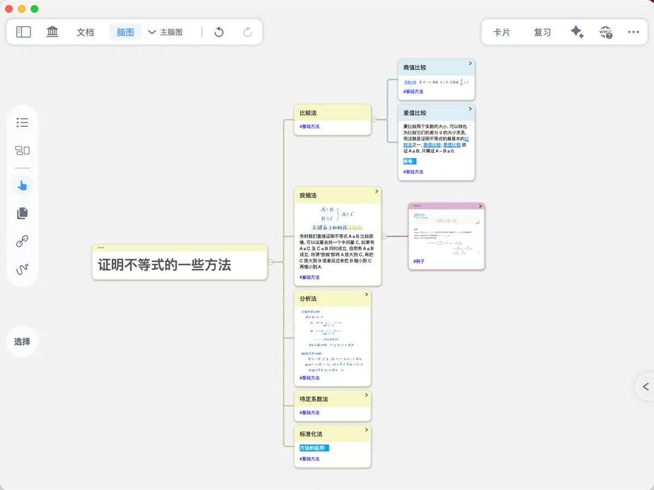The height and width of the screenshot is (490, 654).
Task: Click #基础方法 tag in 标准化法 card
Action: tap(310, 459)
